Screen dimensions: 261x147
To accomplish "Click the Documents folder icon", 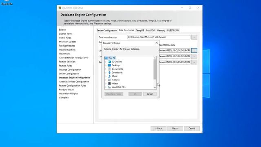I will click(109, 69).
